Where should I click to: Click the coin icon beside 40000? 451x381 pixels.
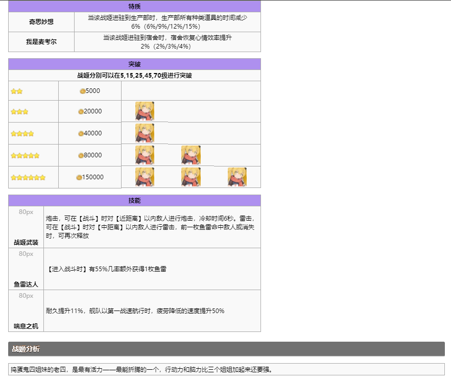tap(81, 134)
